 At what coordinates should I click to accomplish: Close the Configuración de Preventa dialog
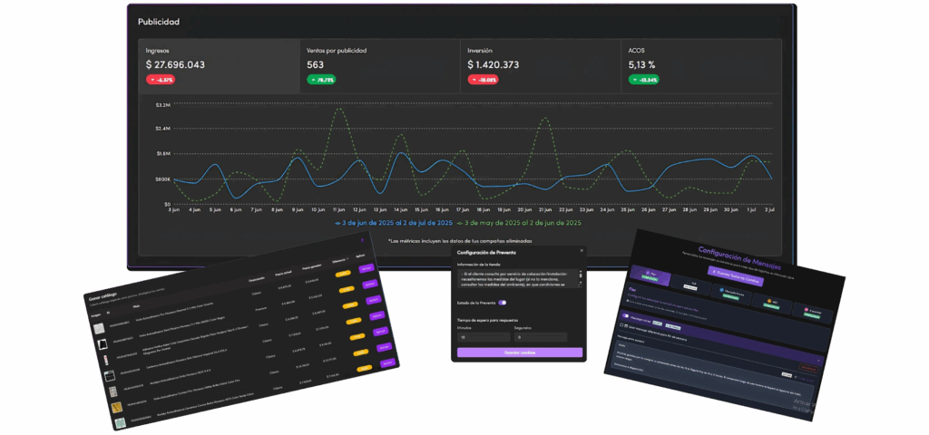(582, 250)
